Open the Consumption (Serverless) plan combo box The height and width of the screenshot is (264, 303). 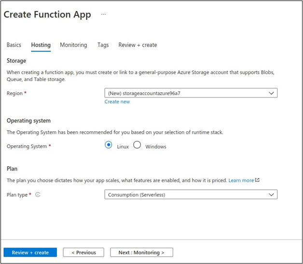coord(191,195)
